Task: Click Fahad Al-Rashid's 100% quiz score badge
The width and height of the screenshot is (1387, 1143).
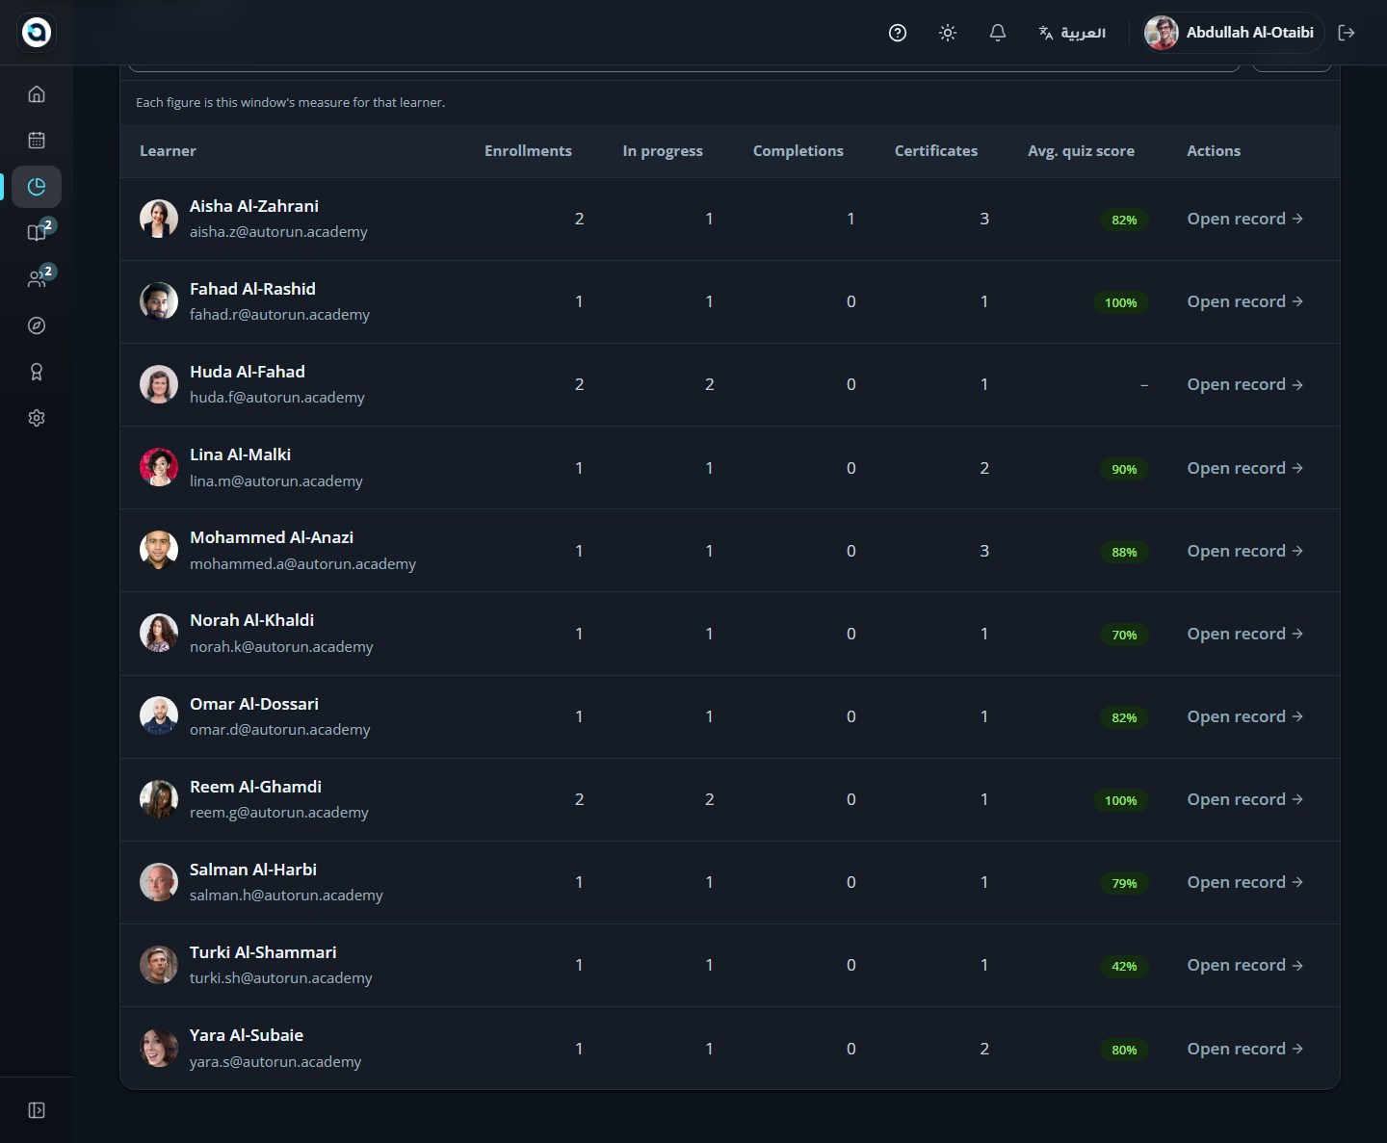Action: coord(1121,302)
